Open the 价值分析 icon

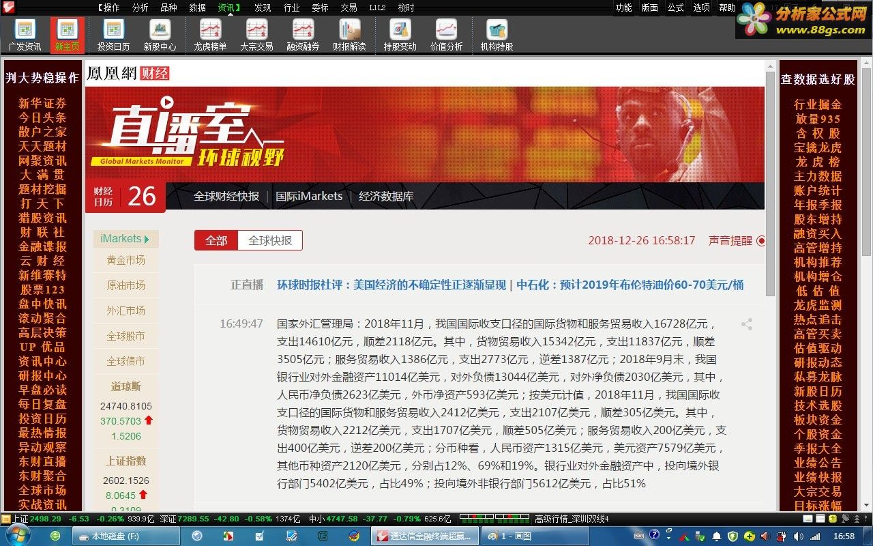click(446, 35)
